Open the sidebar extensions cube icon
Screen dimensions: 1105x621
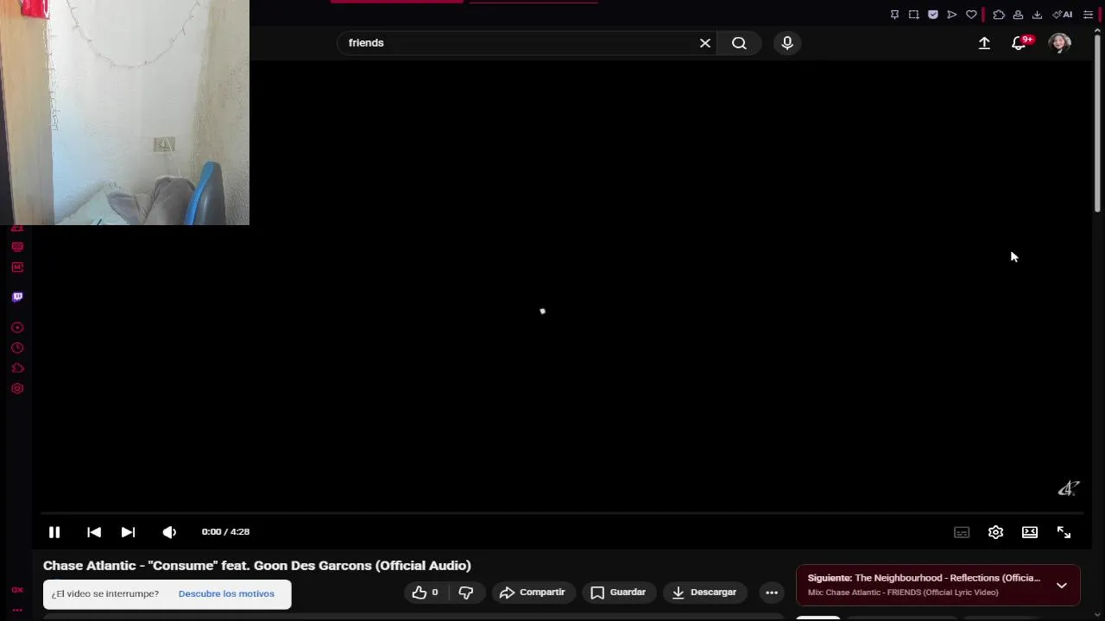(x=17, y=368)
